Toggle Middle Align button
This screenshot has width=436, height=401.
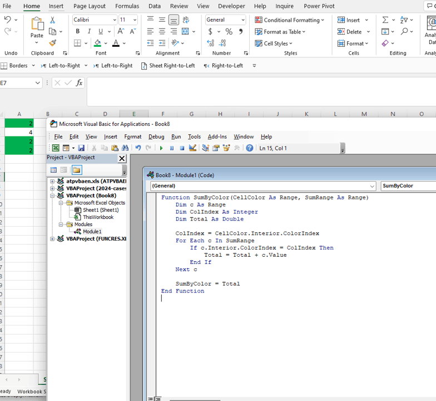pyautogui.click(x=162, y=19)
